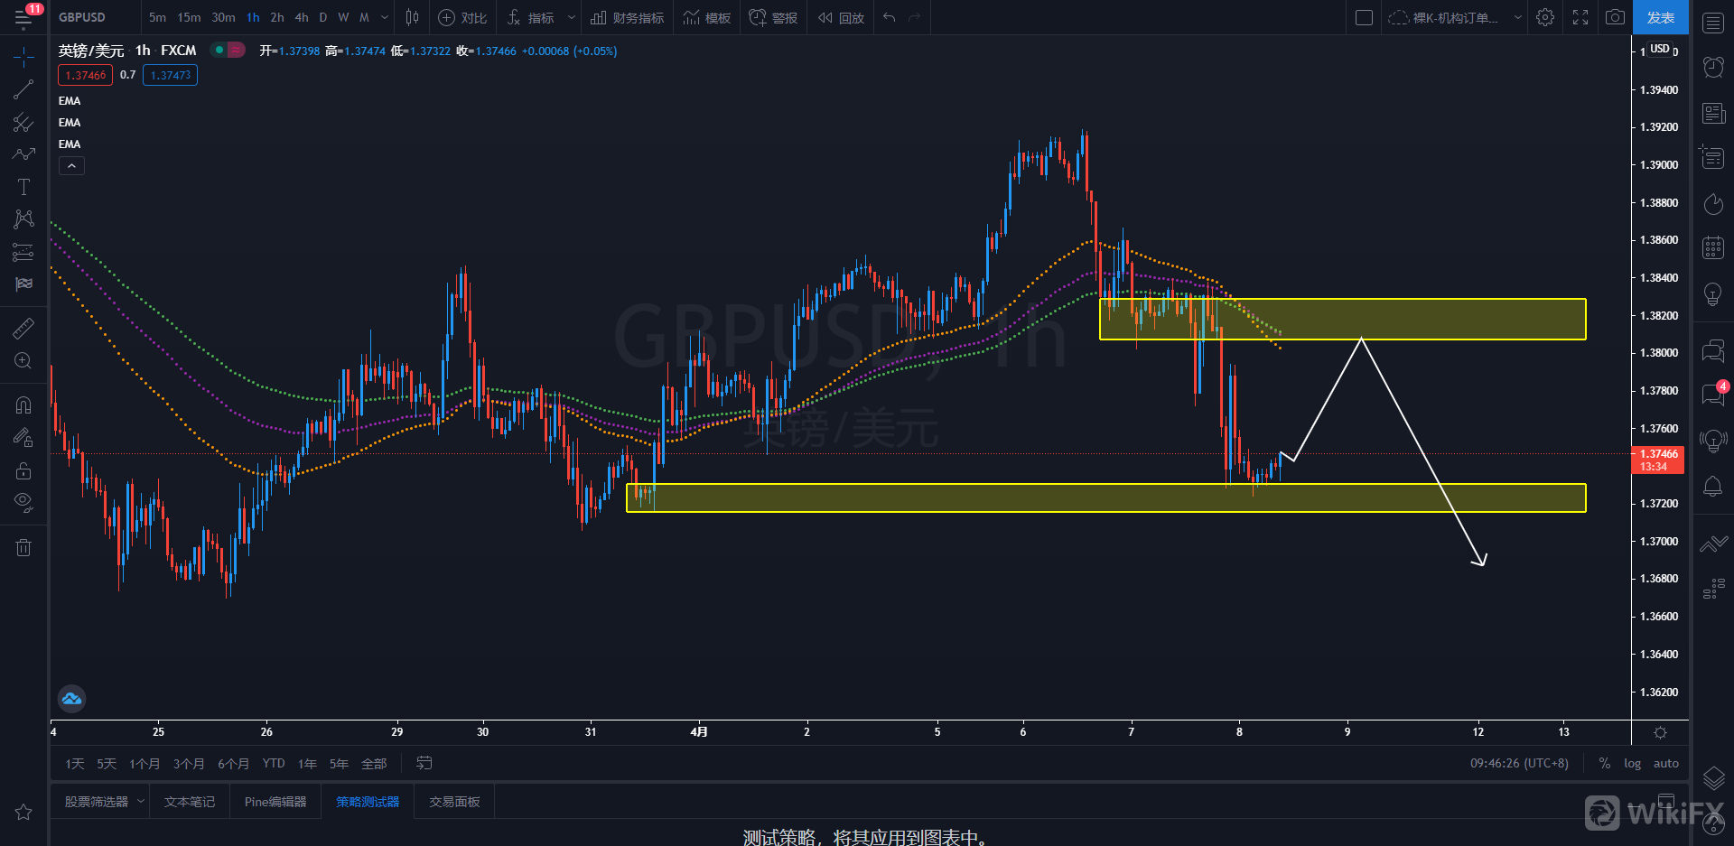The height and width of the screenshot is (846, 1734).
Task: Select the trend line drawing tool
Action: tap(23, 89)
